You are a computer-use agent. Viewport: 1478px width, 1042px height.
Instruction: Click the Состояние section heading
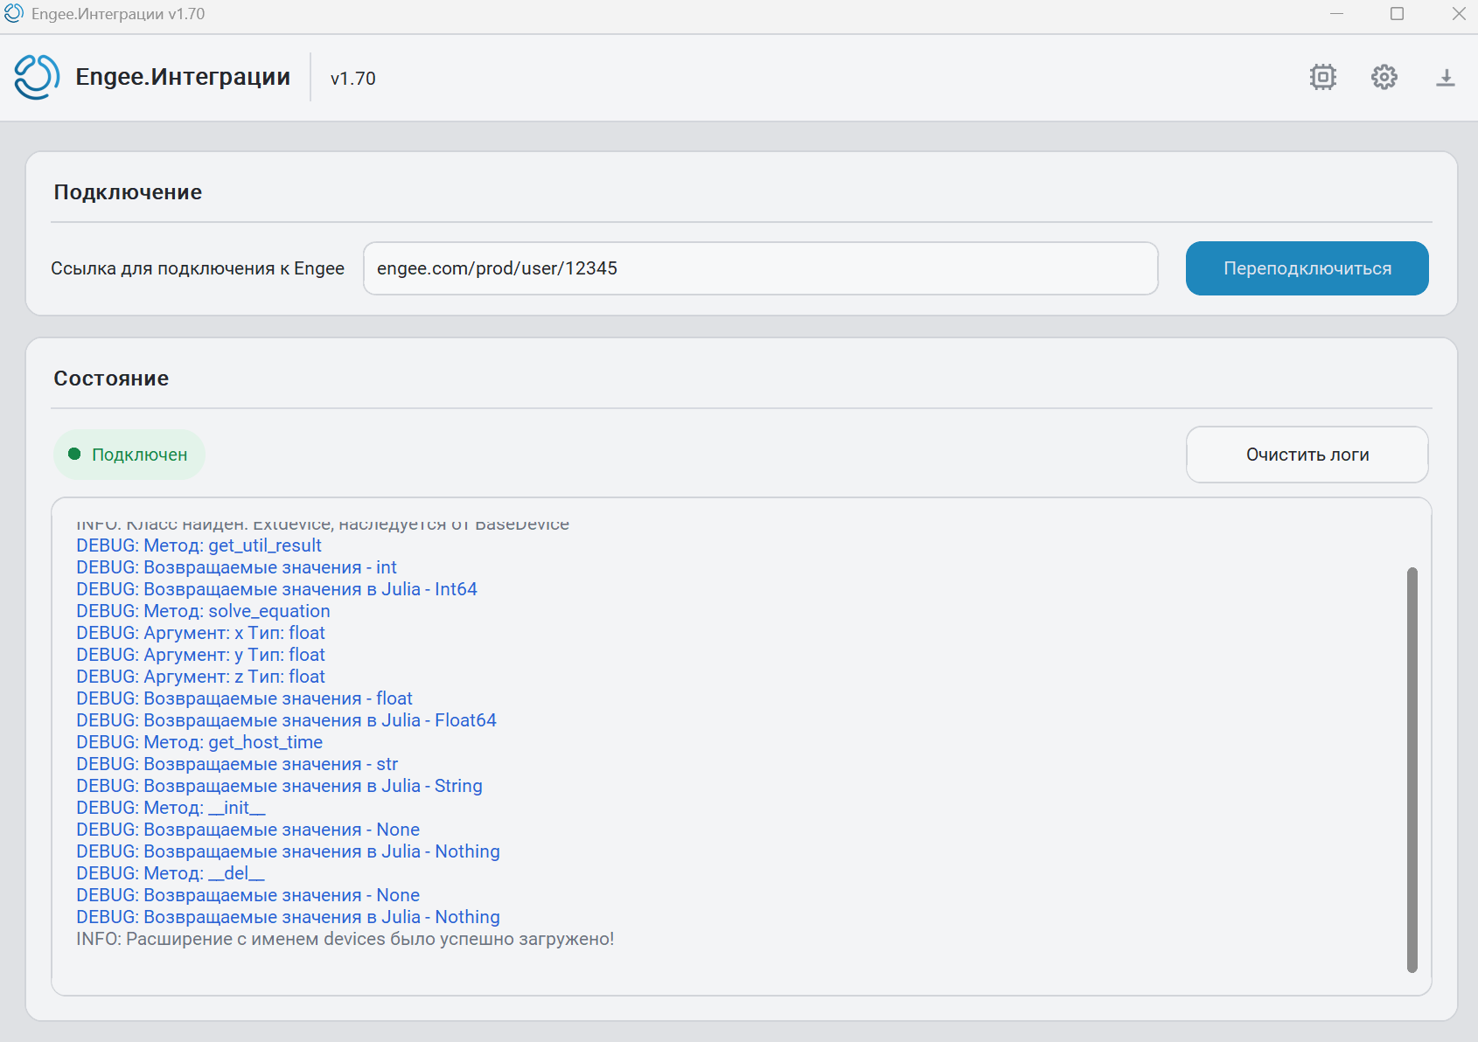[111, 379]
